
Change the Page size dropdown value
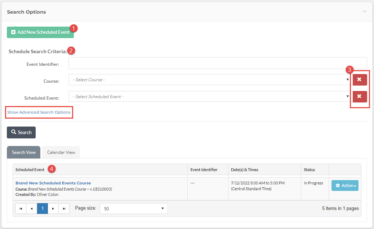pos(133,209)
